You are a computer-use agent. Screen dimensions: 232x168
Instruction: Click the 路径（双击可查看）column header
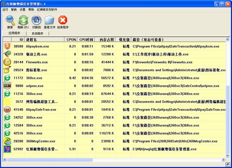pos(178,40)
